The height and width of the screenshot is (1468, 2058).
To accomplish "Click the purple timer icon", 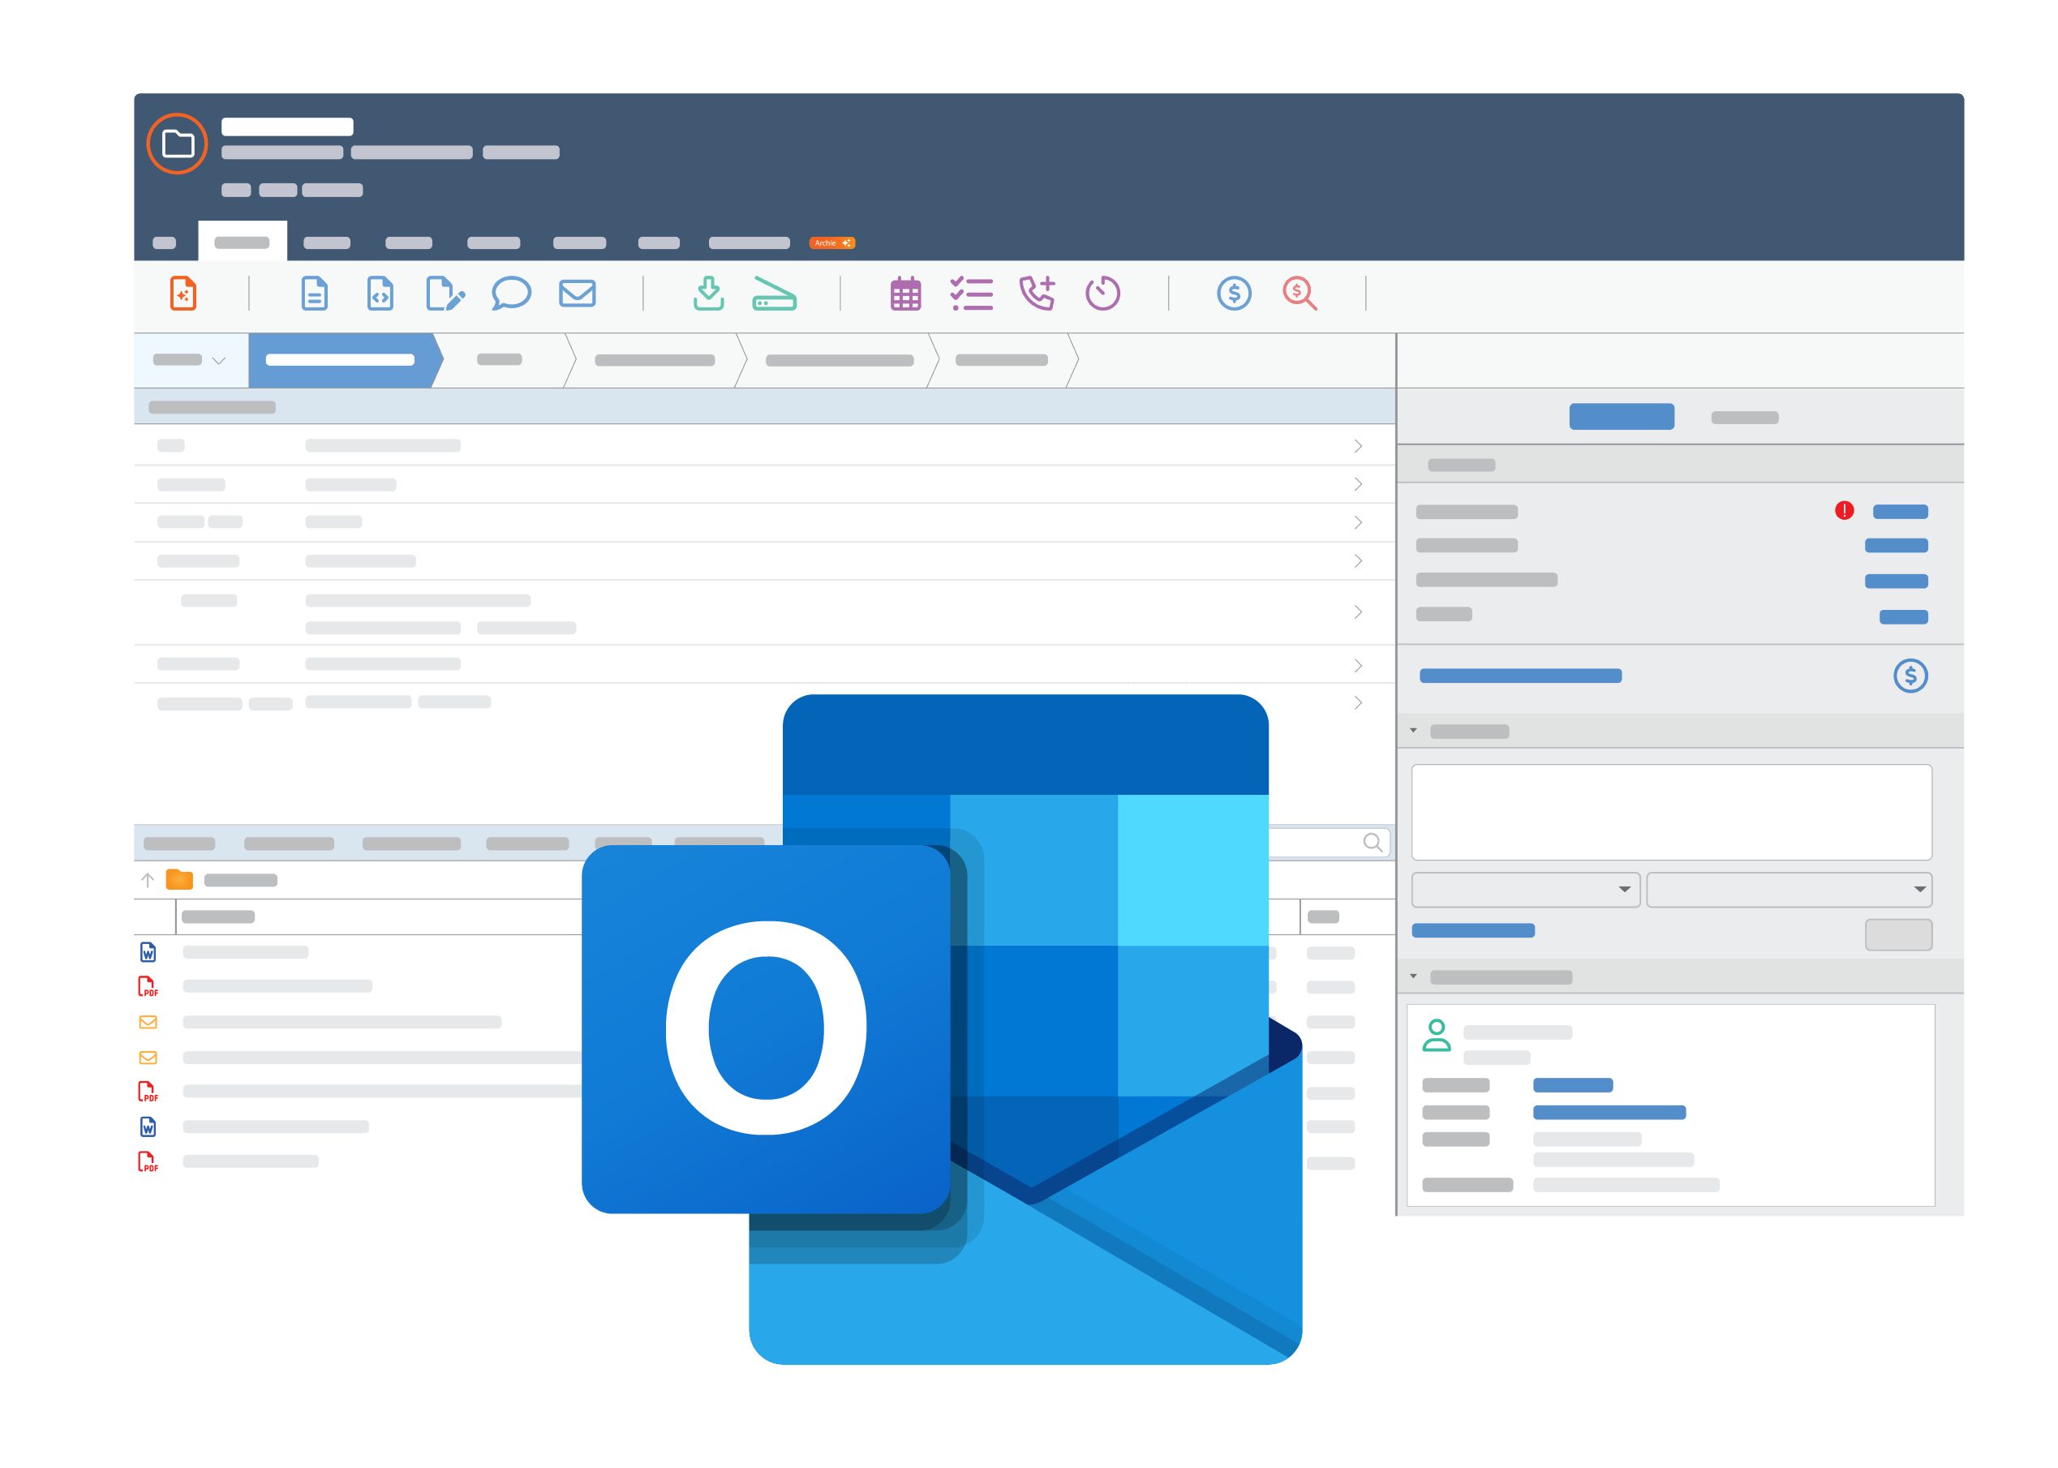I will tap(1102, 294).
